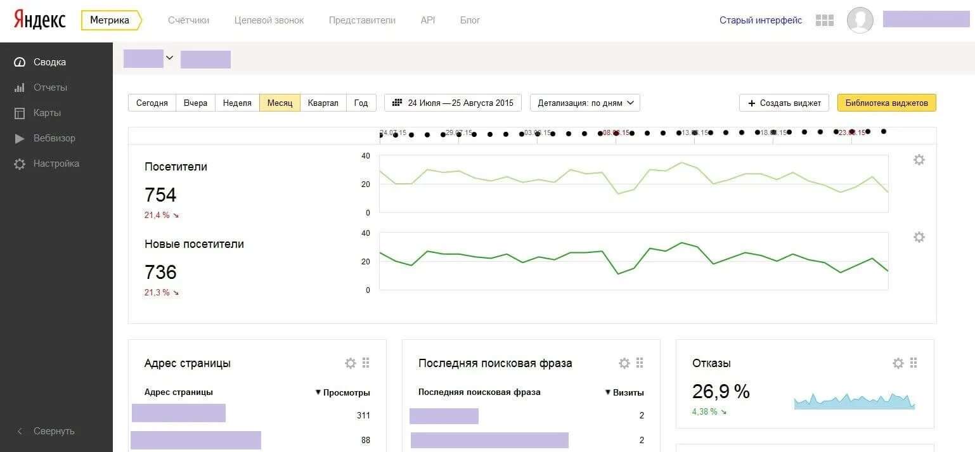Expand the counter selector chevron
This screenshot has height=452, width=975.
pos(169,58)
